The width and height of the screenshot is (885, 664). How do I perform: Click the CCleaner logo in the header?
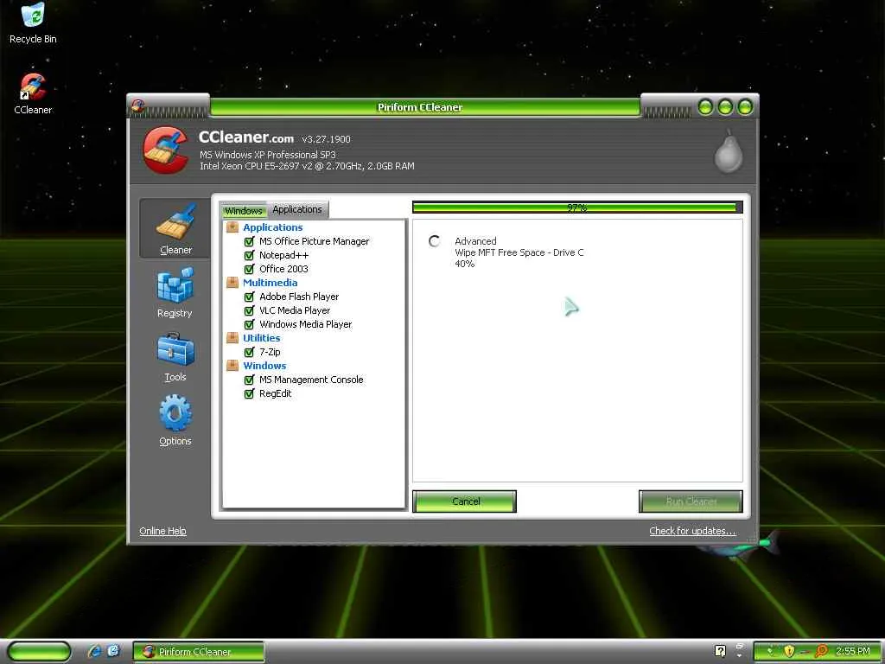pos(165,150)
